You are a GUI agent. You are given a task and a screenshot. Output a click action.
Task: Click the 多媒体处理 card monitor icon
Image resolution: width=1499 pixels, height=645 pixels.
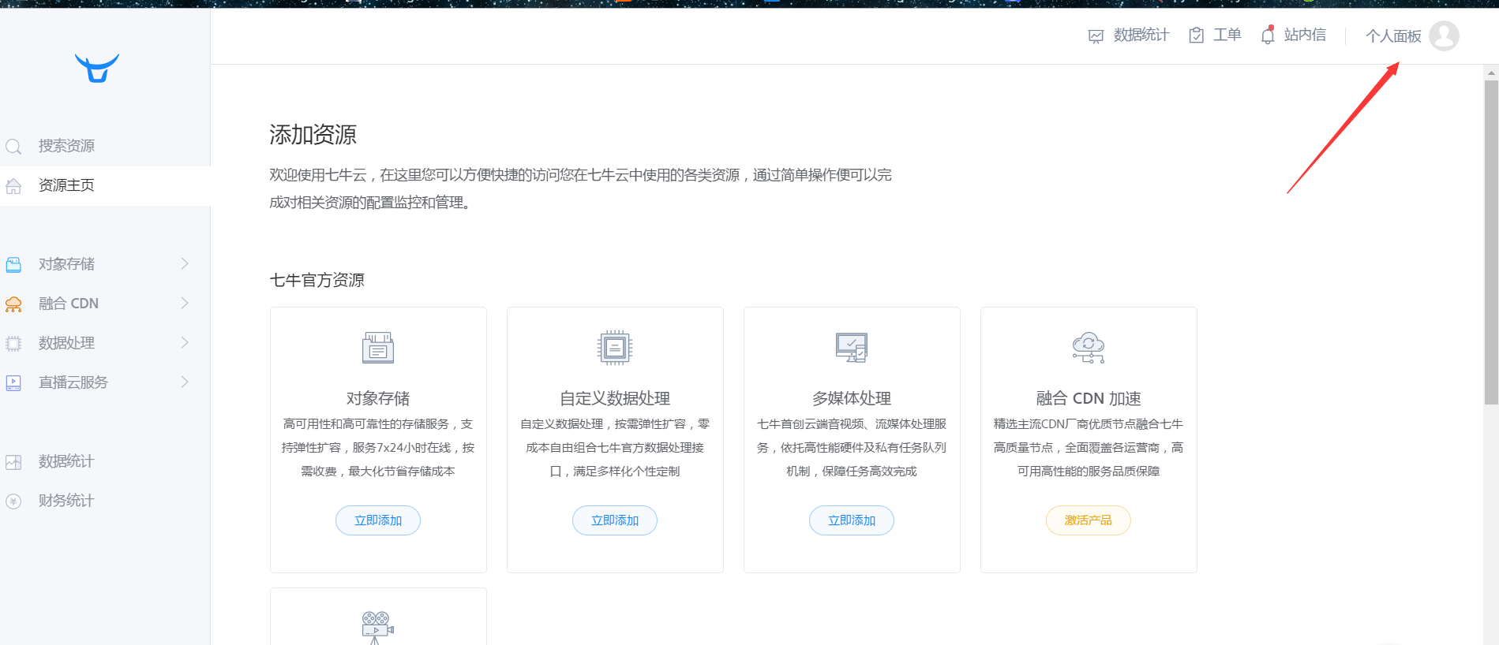tap(852, 348)
